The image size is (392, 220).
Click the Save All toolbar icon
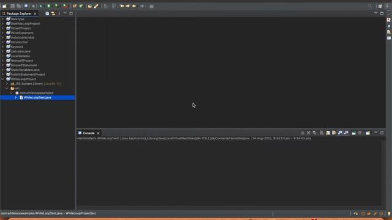point(18,6)
